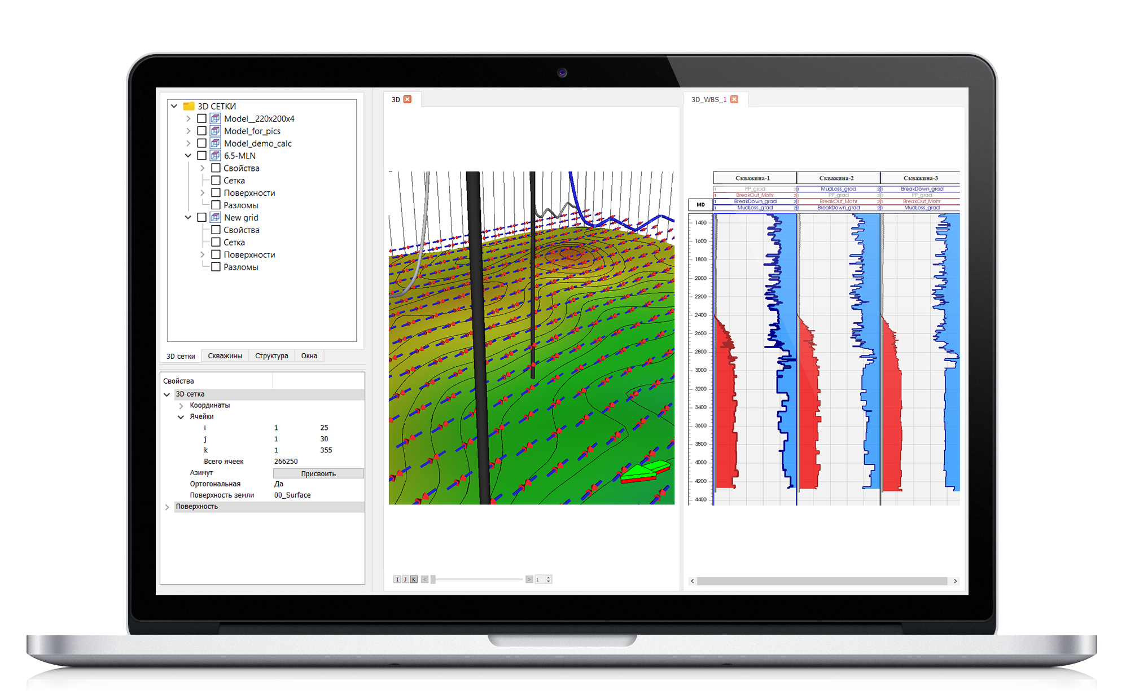Switch to the Структура tab
Screen dimensions: 1126x694
271,356
